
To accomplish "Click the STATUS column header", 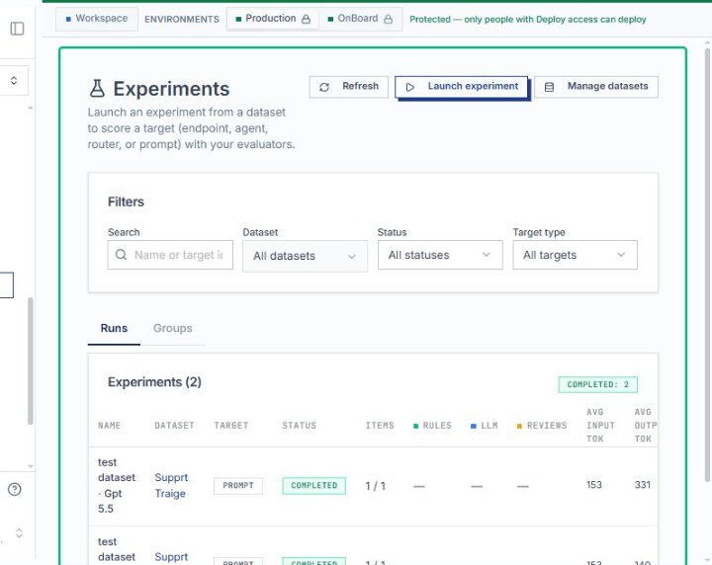I will click(299, 426).
